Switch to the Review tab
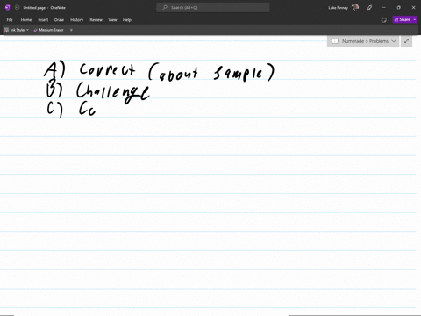Image resolution: width=421 pixels, height=316 pixels. (x=96, y=20)
